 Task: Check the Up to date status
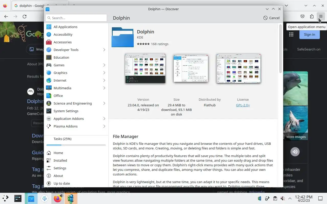76,183
